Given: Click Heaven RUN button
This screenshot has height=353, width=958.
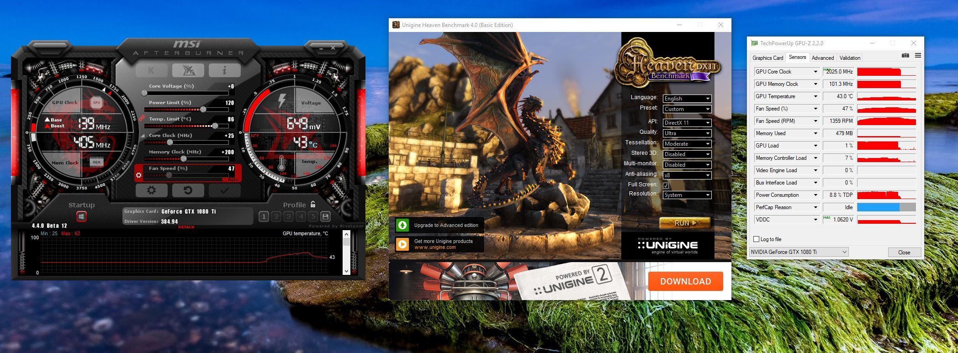Looking at the screenshot, I should [685, 223].
